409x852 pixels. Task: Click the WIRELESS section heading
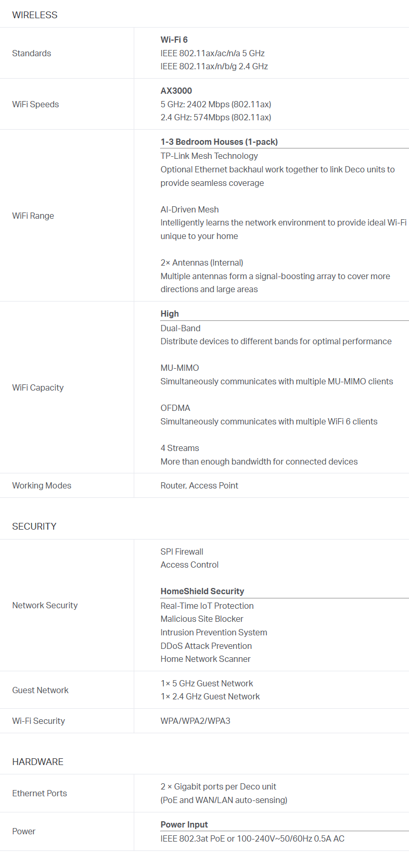tap(35, 15)
